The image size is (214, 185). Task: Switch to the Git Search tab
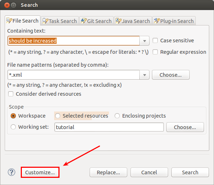click(x=96, y=21)
